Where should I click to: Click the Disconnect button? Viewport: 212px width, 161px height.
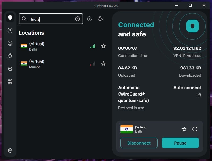coord(139,143)
